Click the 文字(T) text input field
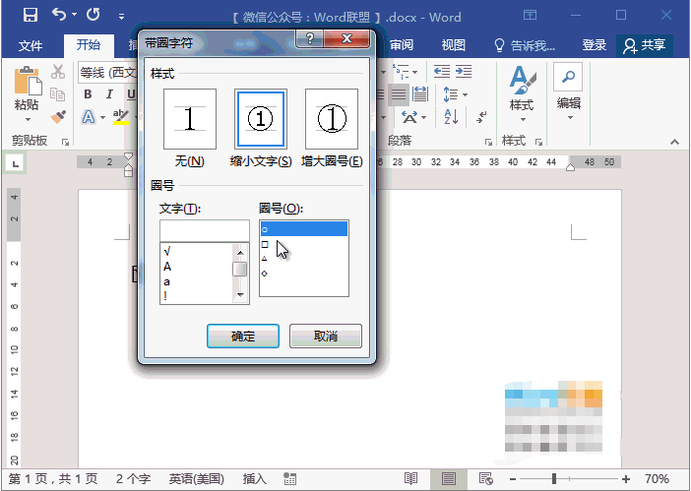The height and width of the screenshot is (491, 691). point(205,231)
